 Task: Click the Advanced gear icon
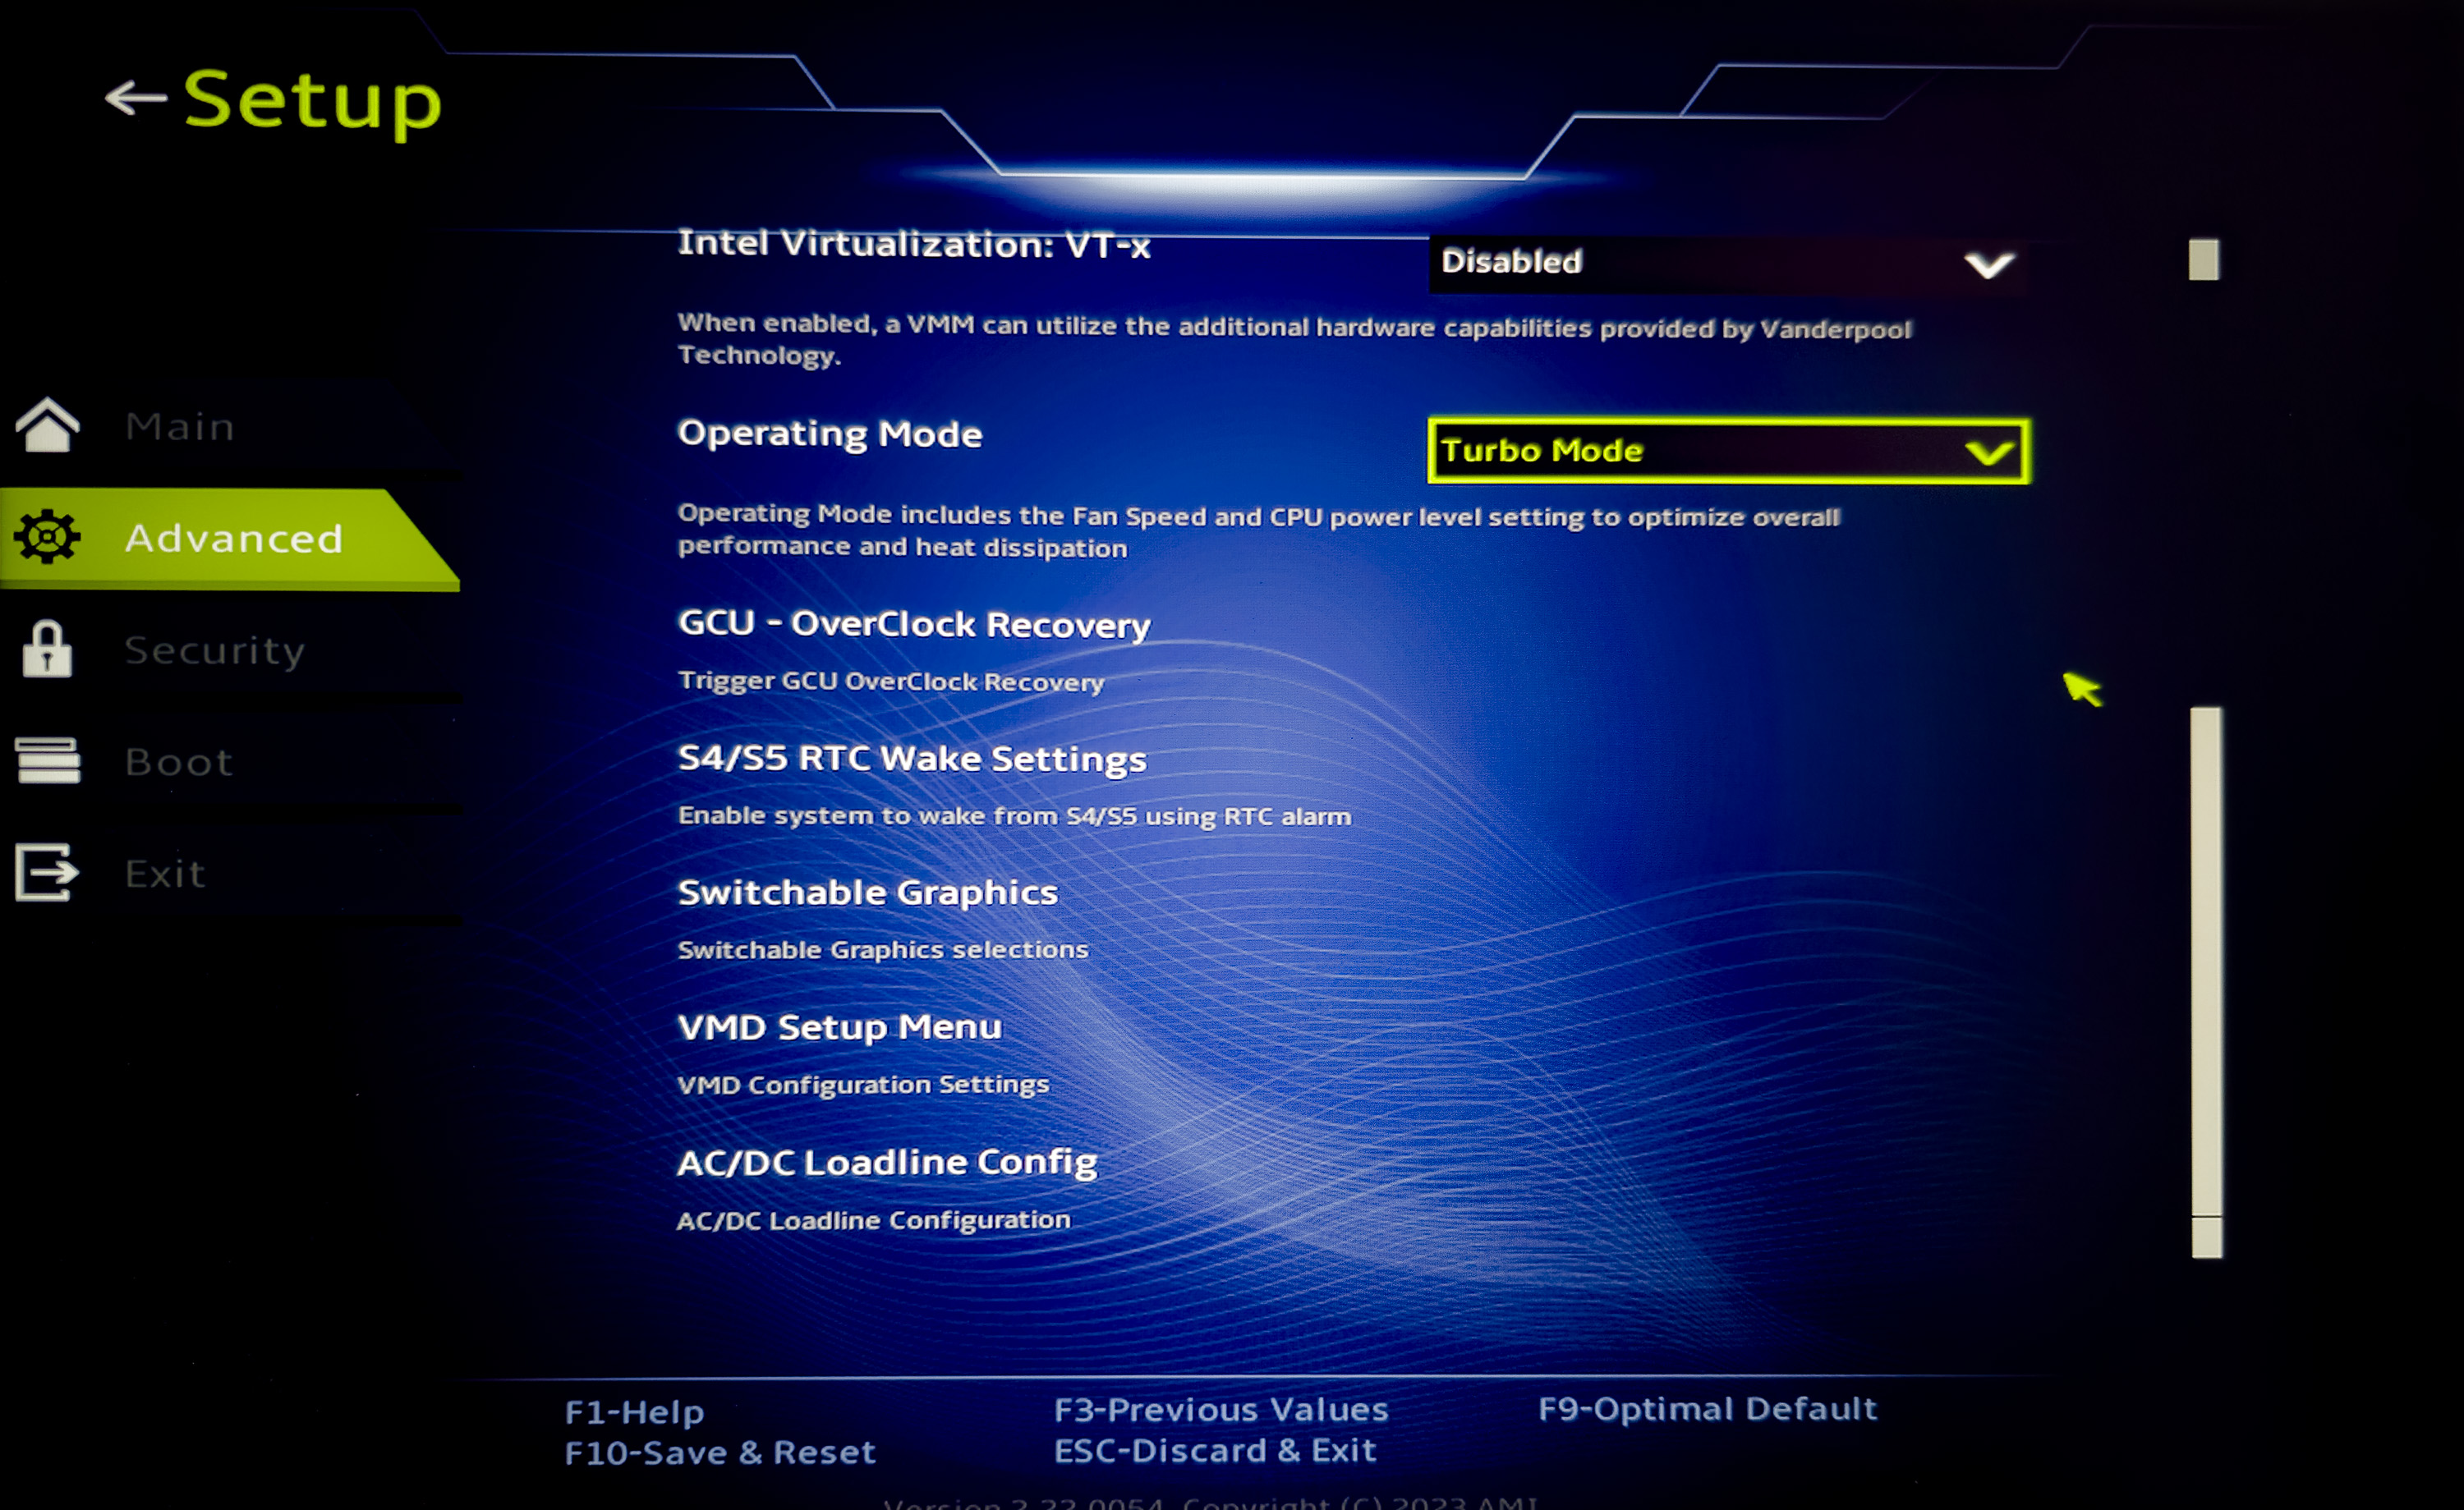coord(47,537)
